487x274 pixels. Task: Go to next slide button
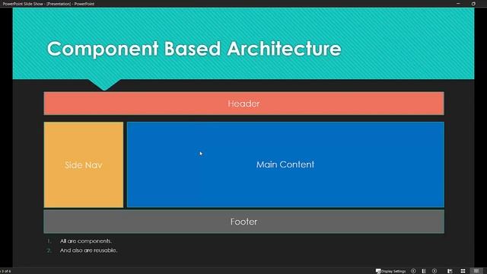434,271
